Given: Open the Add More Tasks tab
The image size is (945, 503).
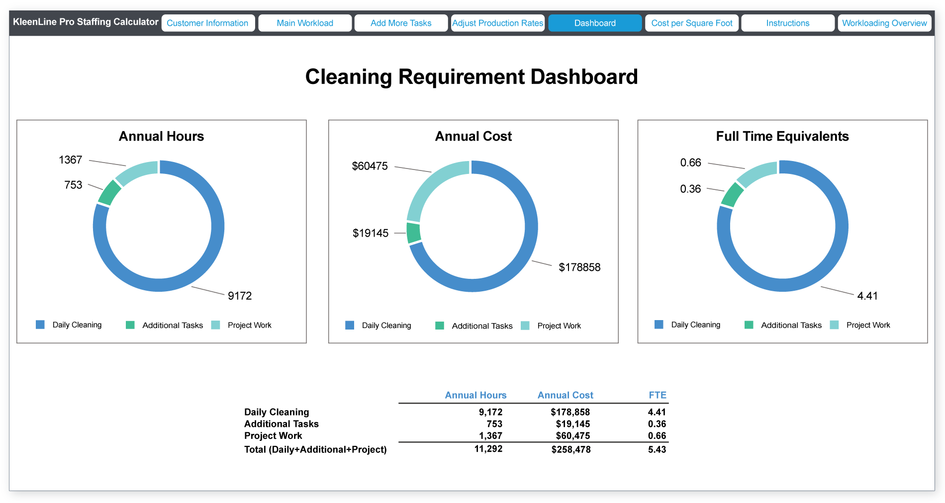Looking at the screenshot, I should point(400,23).
